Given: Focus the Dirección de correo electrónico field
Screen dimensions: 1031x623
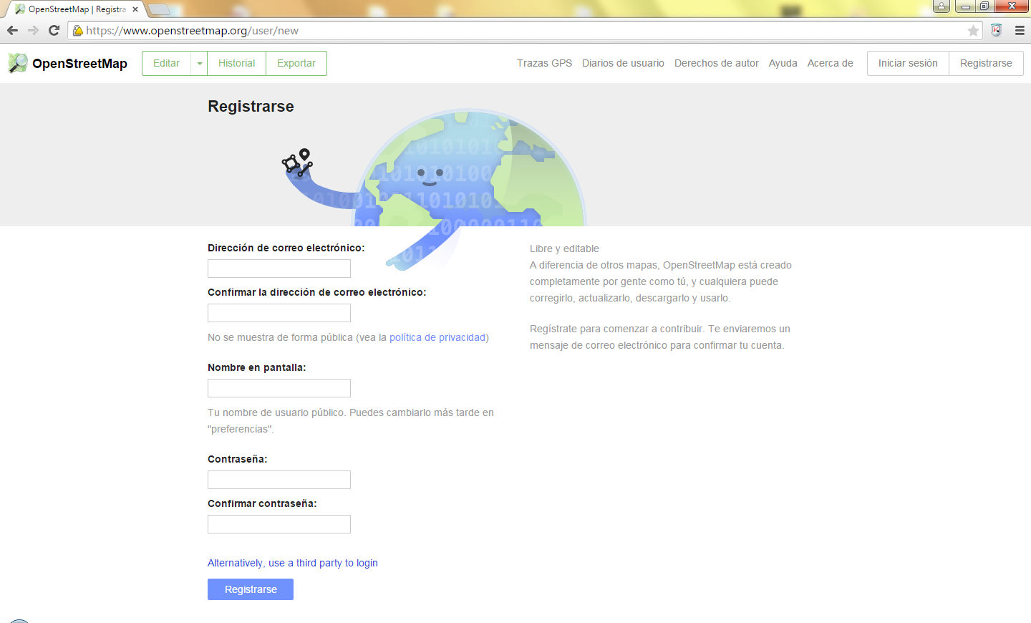Looking at the screenshot, I should click(x=279, y=269).
